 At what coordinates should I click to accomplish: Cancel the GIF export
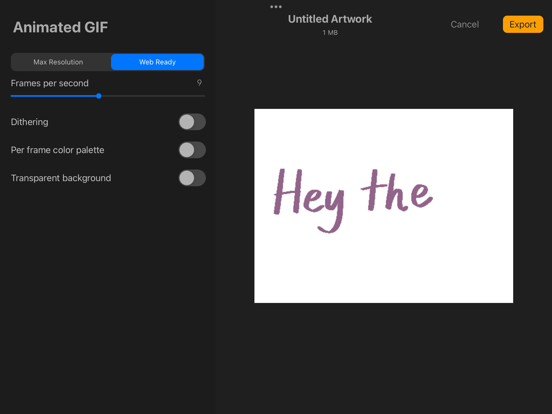click(465, 24)
